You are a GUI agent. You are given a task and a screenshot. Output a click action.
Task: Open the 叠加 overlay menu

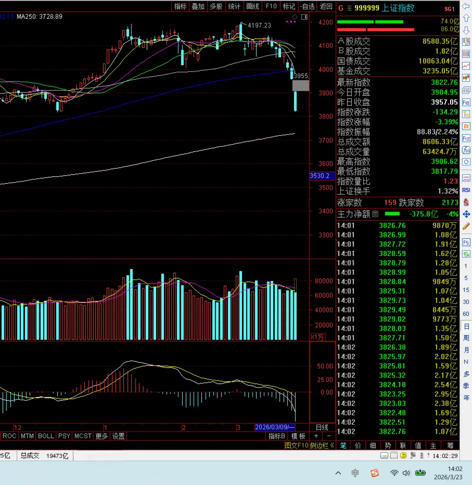198,7
